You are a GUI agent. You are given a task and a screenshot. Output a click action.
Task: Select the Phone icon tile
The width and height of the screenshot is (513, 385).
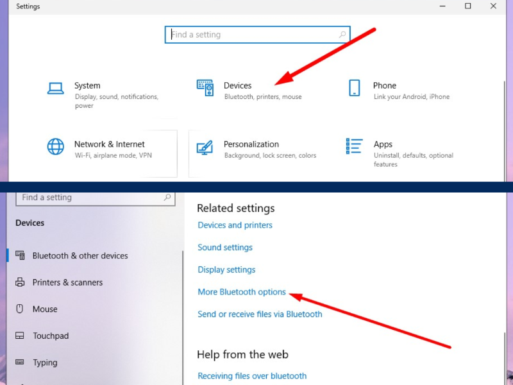click(355, 89)
